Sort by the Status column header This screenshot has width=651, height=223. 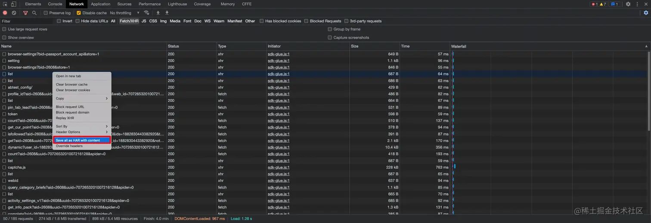click(192, 46)
